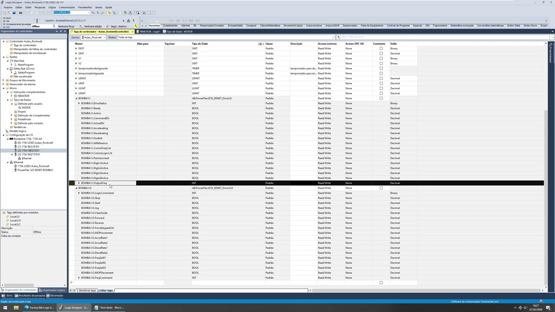Expand the temporizadordesligasaida tag
This screenshot has width=555, height=312.
point(76,68)
